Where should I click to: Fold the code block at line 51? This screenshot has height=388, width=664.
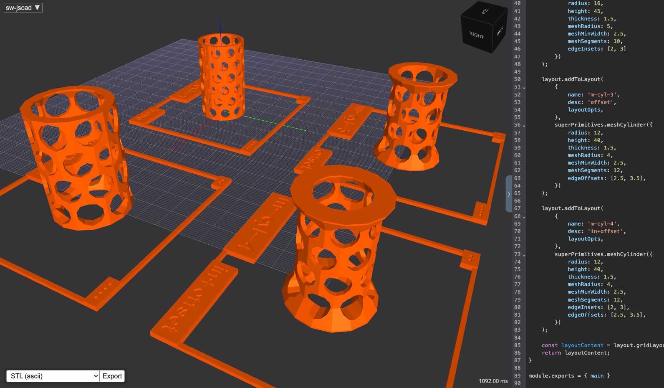[x=524, y=87]
